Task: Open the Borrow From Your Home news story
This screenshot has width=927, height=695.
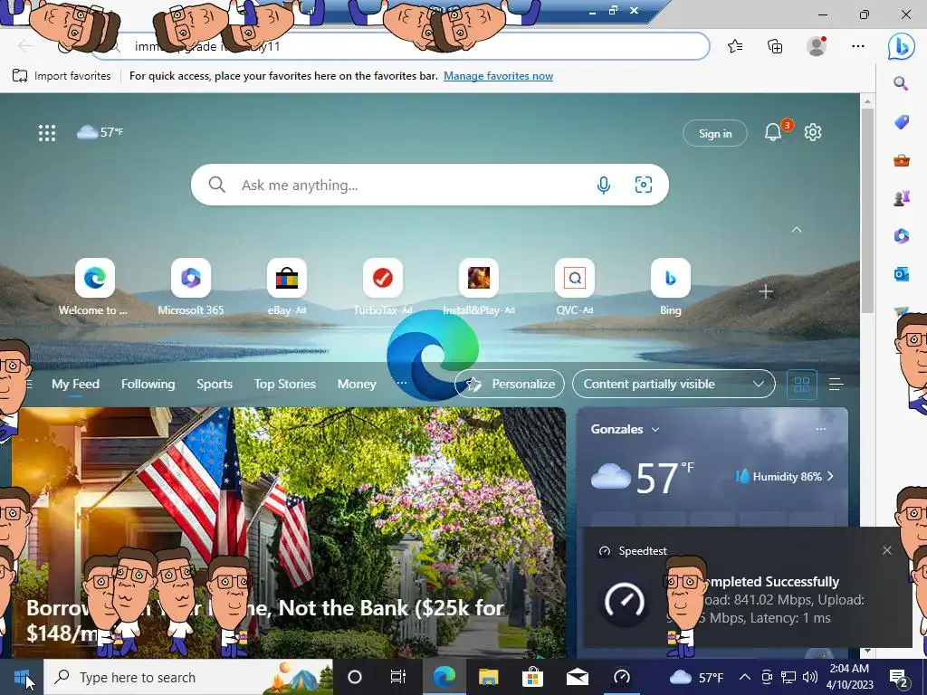Action: pyautogui.click(x=289, y=532)
